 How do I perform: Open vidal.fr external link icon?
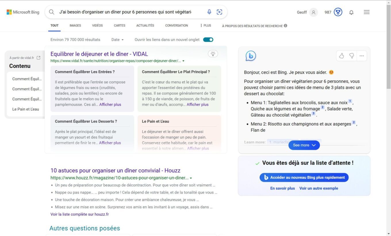pyautogui.click(x=39, y=58)
